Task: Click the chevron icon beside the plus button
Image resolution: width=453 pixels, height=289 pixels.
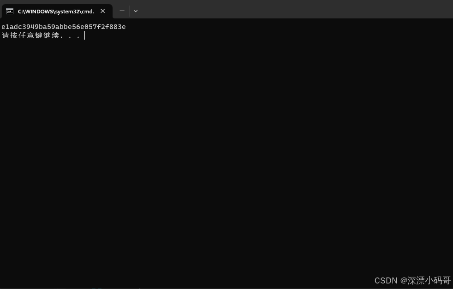Action: (x=135, y=11)
